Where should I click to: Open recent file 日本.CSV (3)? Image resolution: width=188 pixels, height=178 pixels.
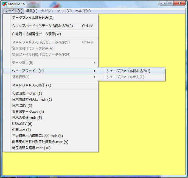(x=51, y=105)
